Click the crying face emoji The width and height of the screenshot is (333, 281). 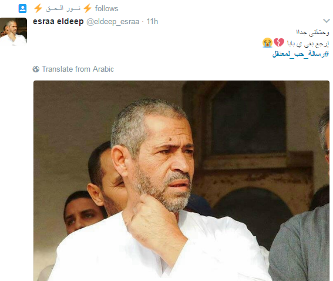coord(267,43)
